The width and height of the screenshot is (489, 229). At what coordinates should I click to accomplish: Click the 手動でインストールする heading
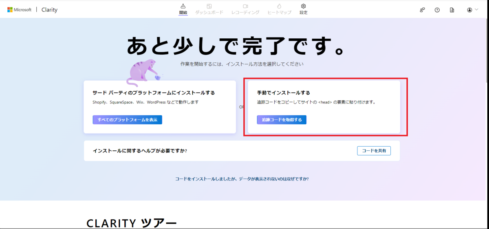coord(284,92)
